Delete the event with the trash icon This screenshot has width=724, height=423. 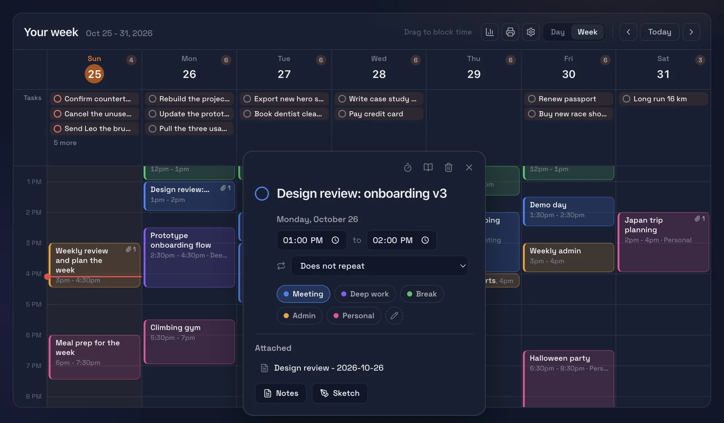point(448,168)
